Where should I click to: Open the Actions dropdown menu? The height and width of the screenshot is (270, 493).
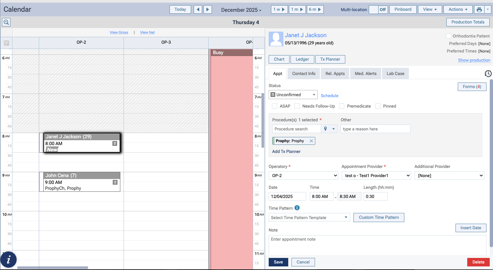[458, 9]
